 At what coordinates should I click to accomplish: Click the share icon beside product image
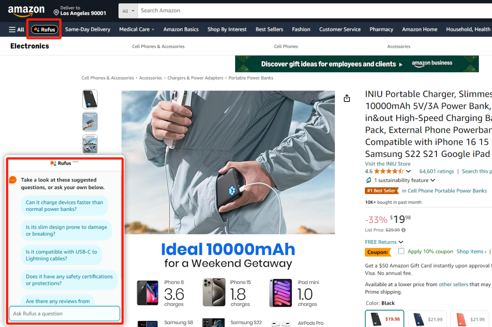[347, 98]
